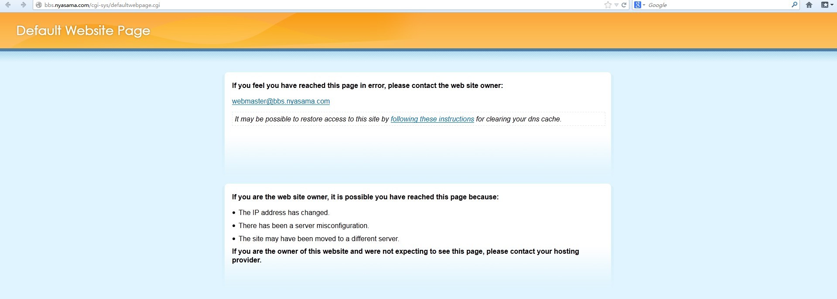Expand the search engine selector arrow
Image resolution: width=837 pixels, height=299 pixels.
click(644, 5)
